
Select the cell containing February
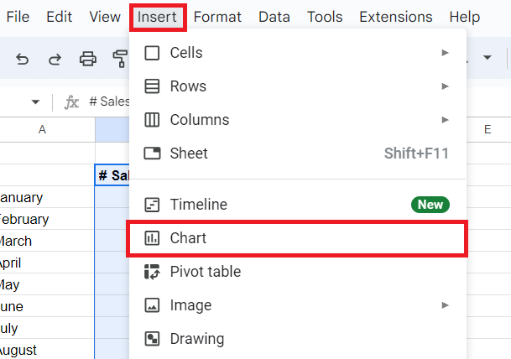coord(47,219)
